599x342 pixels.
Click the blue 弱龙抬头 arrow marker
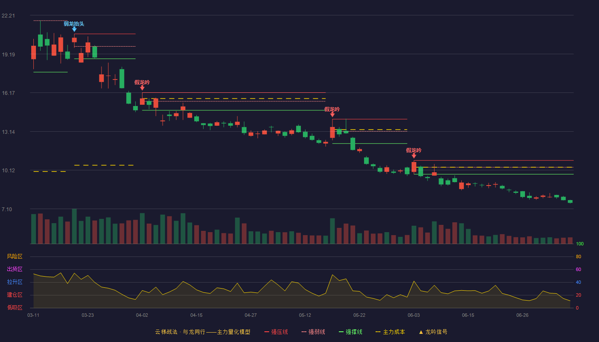[x=74, y=29]
